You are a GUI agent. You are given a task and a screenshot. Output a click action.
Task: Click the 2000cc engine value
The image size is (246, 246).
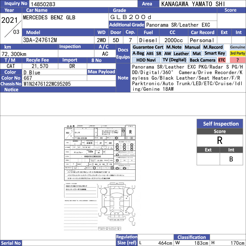(173, 40)
